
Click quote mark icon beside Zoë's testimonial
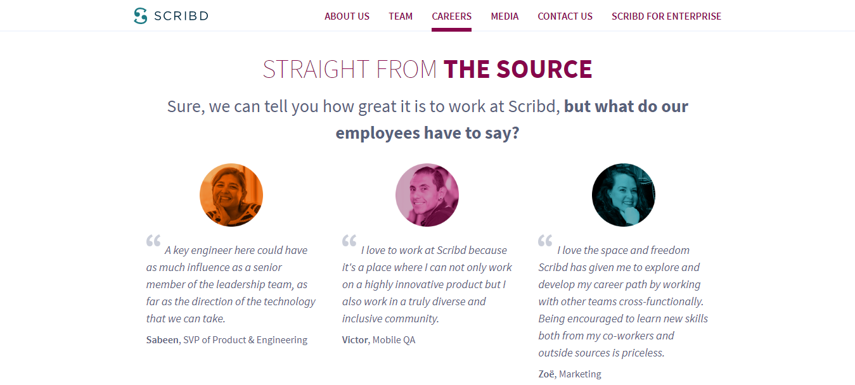pyautogui.click(x=545, y=241)
